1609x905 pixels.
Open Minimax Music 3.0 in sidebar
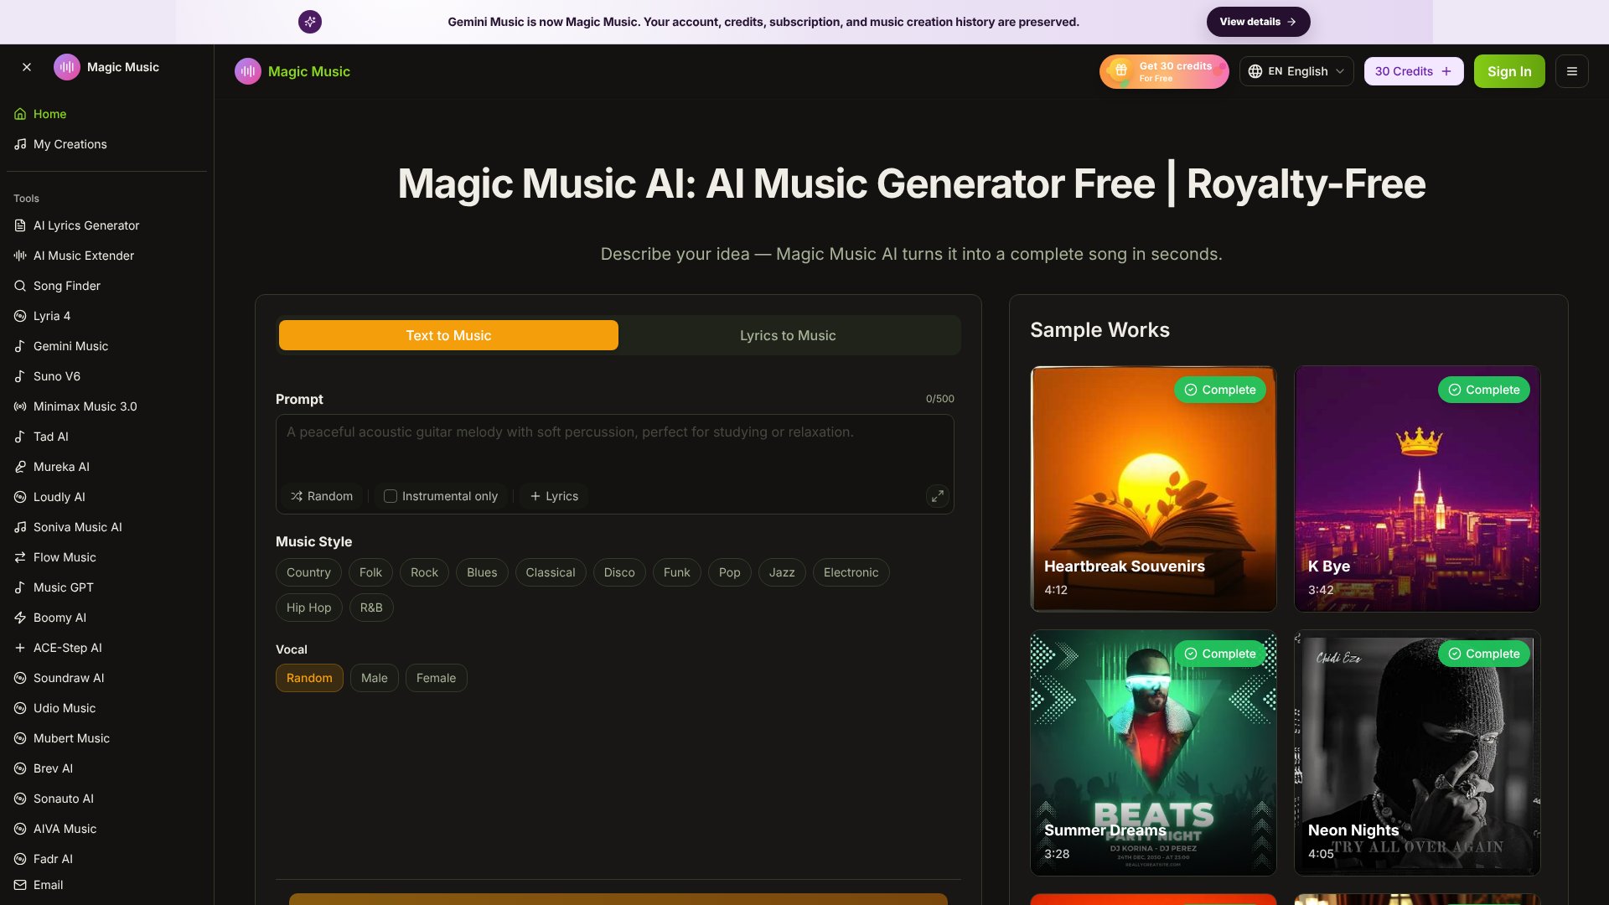coord(106,406)
